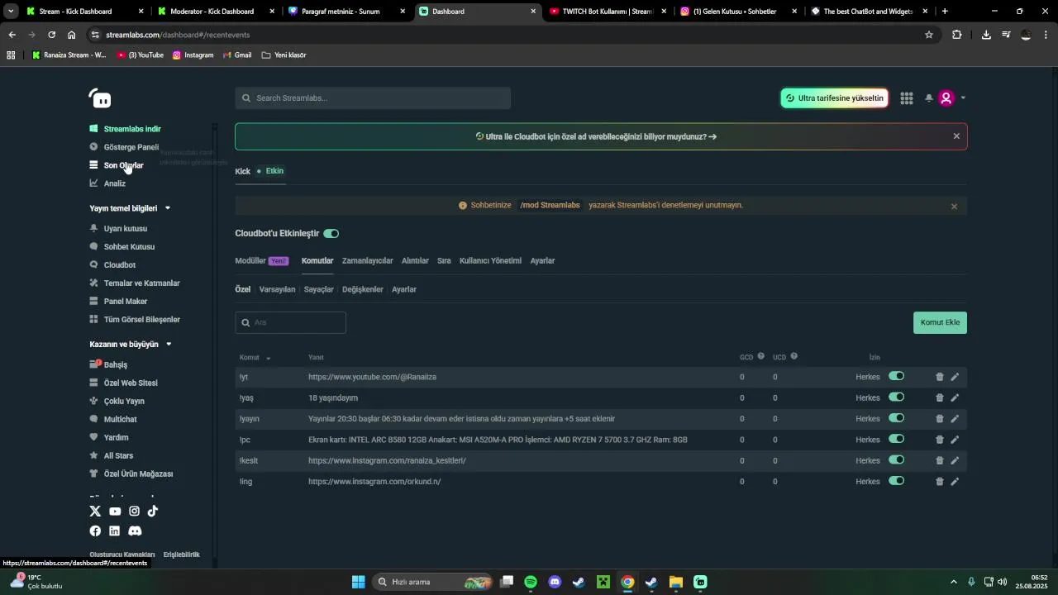Disable the !yt command toggle
The width and height of the screenshot is (1058, 595).
[896, 376]
